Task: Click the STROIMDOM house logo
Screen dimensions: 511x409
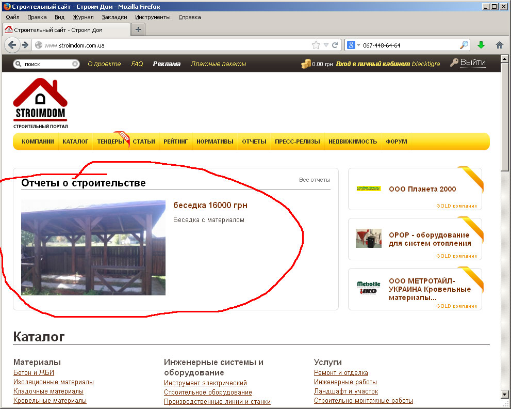Action: (40, 103)
